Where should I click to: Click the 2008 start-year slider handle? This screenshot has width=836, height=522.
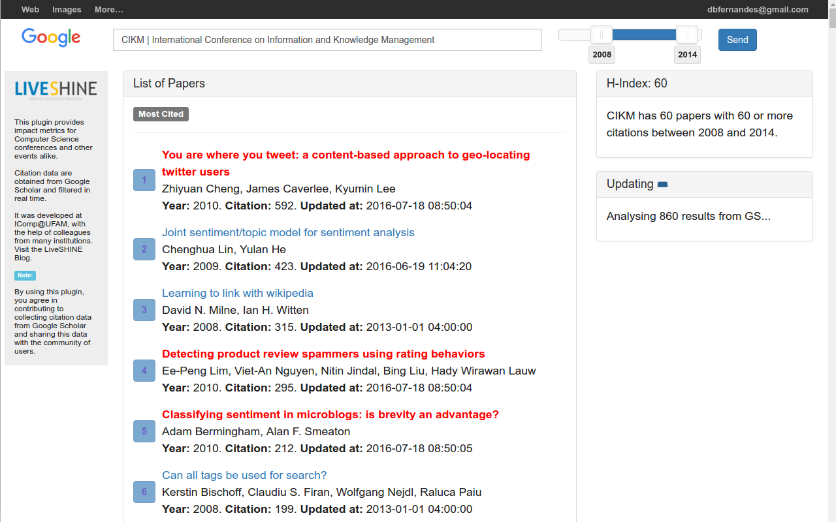pyautogui.click(x=602, y=35)
